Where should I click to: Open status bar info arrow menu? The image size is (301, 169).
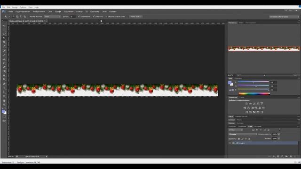pos(47,156)
